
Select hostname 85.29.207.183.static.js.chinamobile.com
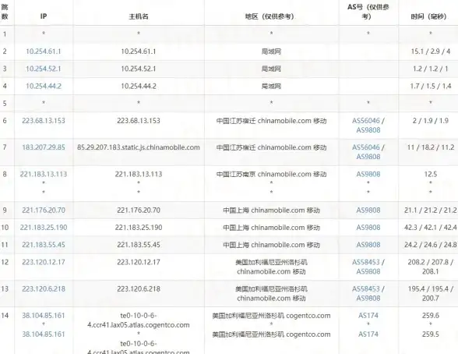point(139,147)
